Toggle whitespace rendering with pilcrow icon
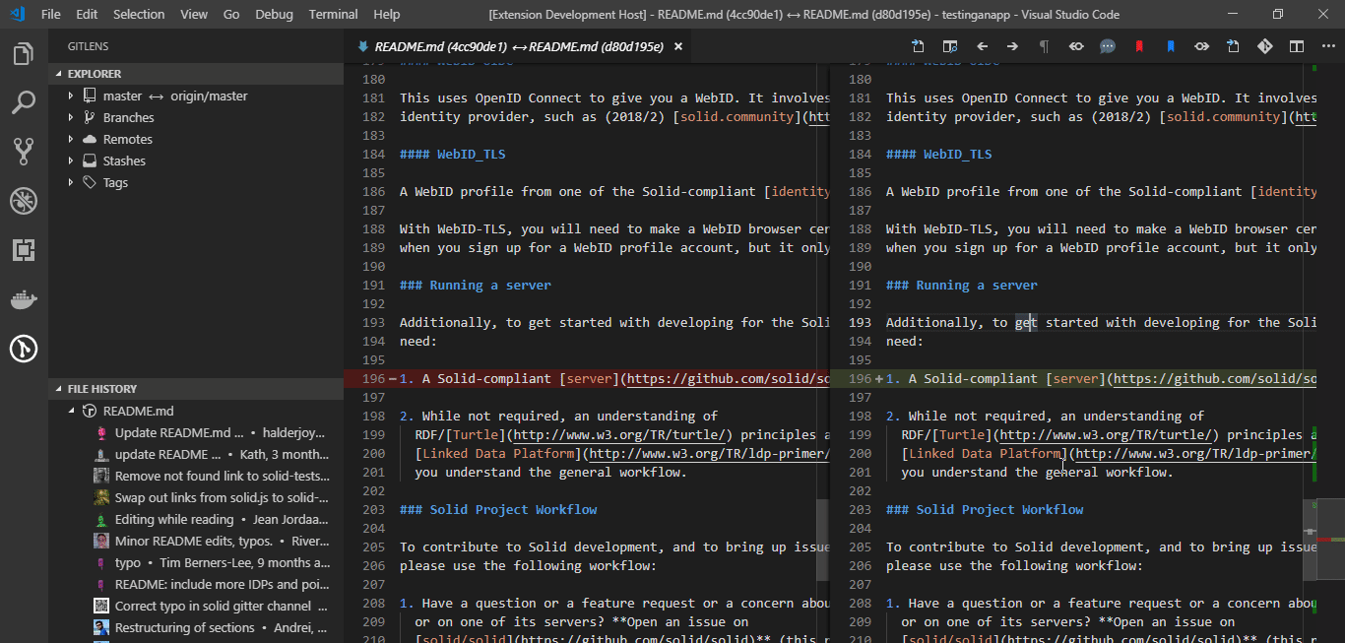 (1045, 46)
